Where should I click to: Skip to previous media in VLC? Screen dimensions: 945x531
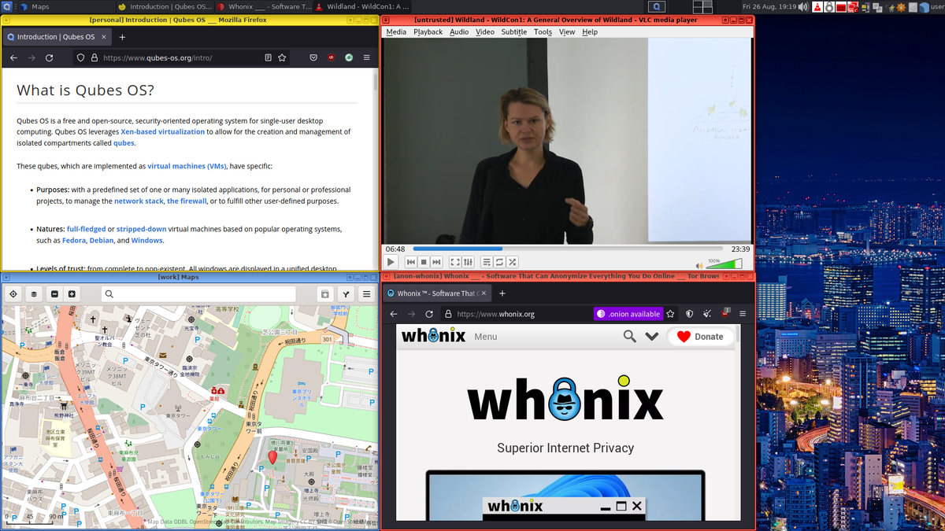(411, 262)
